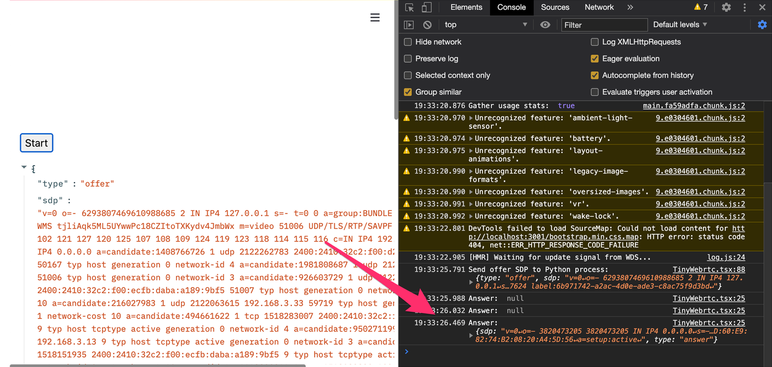
Task: Open DevTools settings gear in the tab bar
Action: pyautogui.click(x=726, y=7)
